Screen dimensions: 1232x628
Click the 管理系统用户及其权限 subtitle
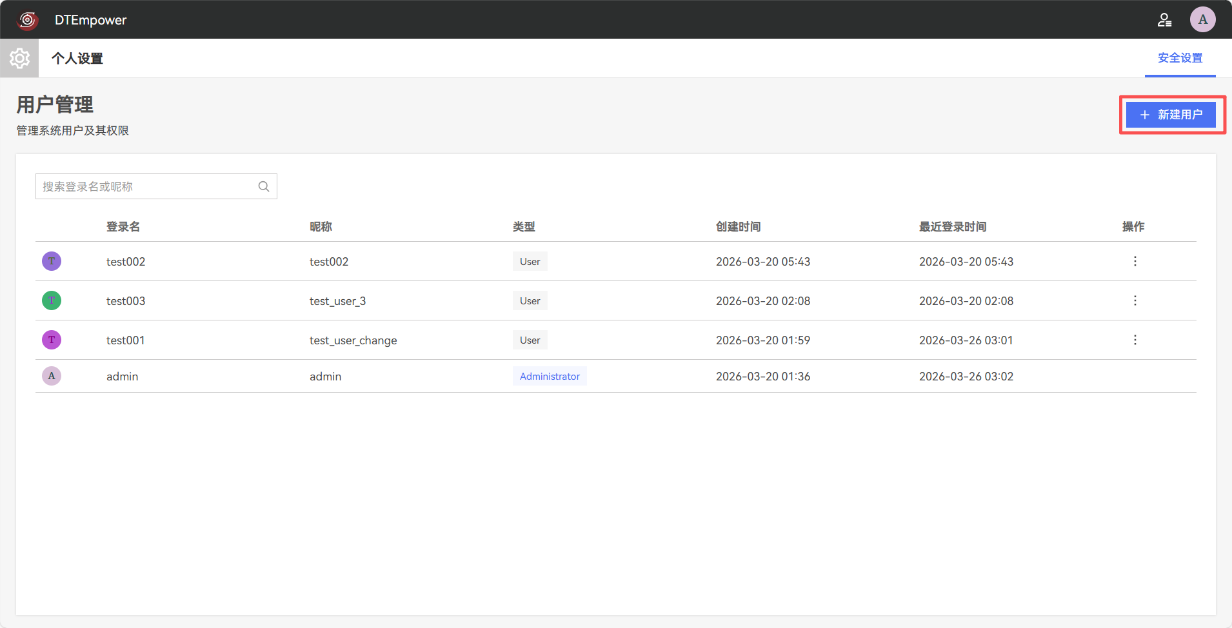72,131
